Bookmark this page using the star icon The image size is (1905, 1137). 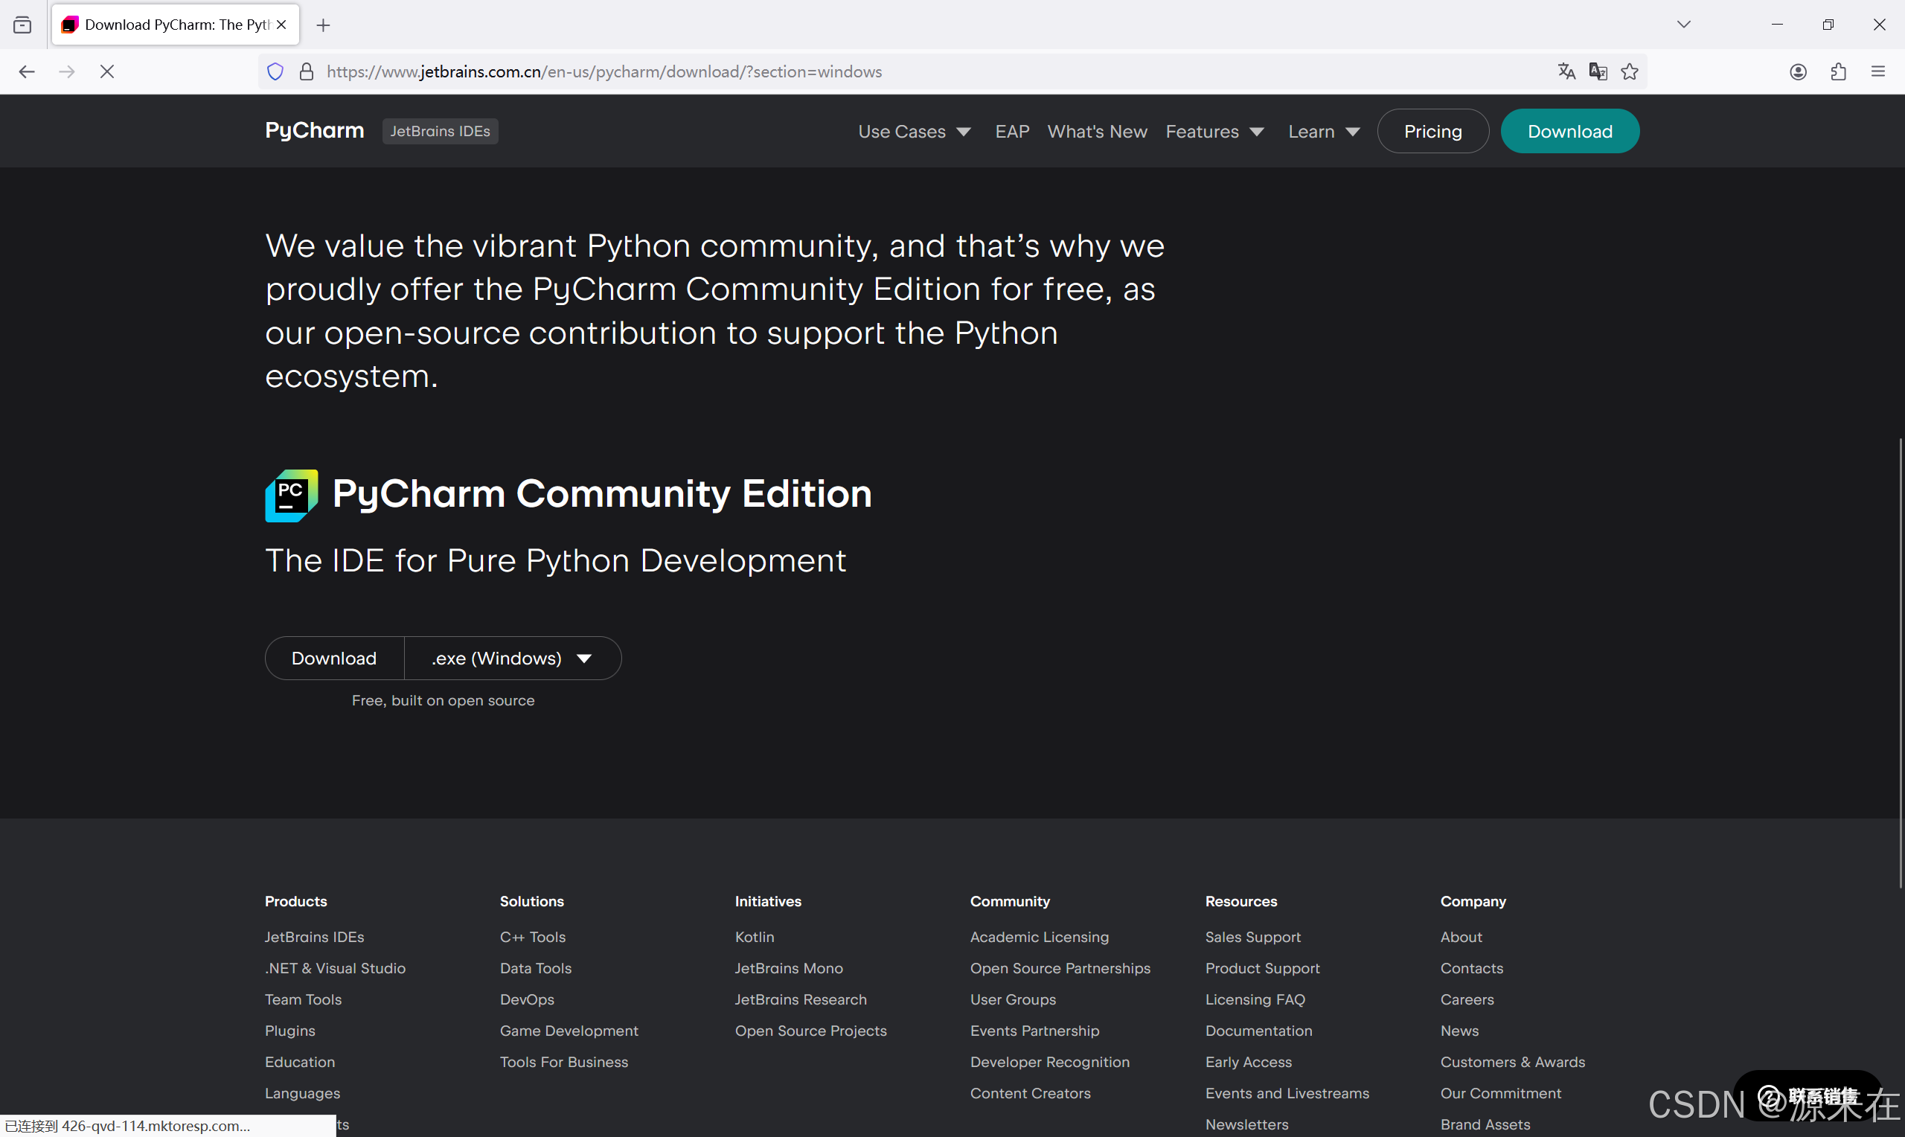click(1630, 71)
